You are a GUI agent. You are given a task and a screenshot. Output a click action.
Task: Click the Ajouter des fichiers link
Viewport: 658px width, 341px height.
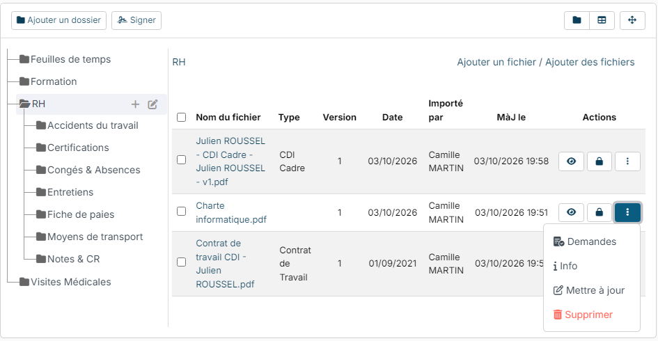tap(590, 62)
